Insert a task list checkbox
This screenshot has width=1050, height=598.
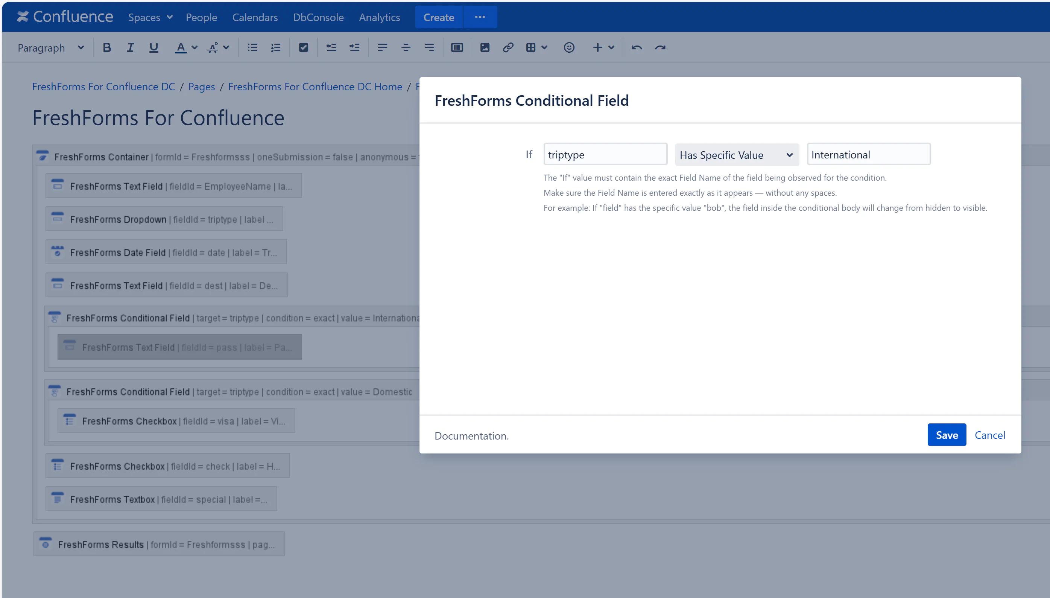(x=303, y=48)
